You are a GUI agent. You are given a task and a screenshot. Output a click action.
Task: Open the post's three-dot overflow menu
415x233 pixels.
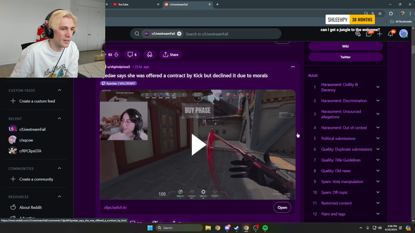pos(292,67)
